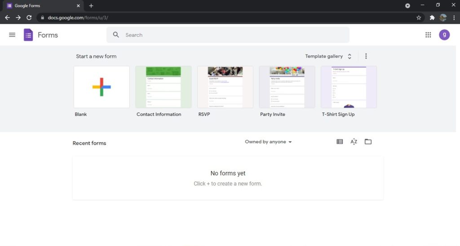
Task: Open the browser extensions puzzle icon
Action: click(x=432, y=18)
